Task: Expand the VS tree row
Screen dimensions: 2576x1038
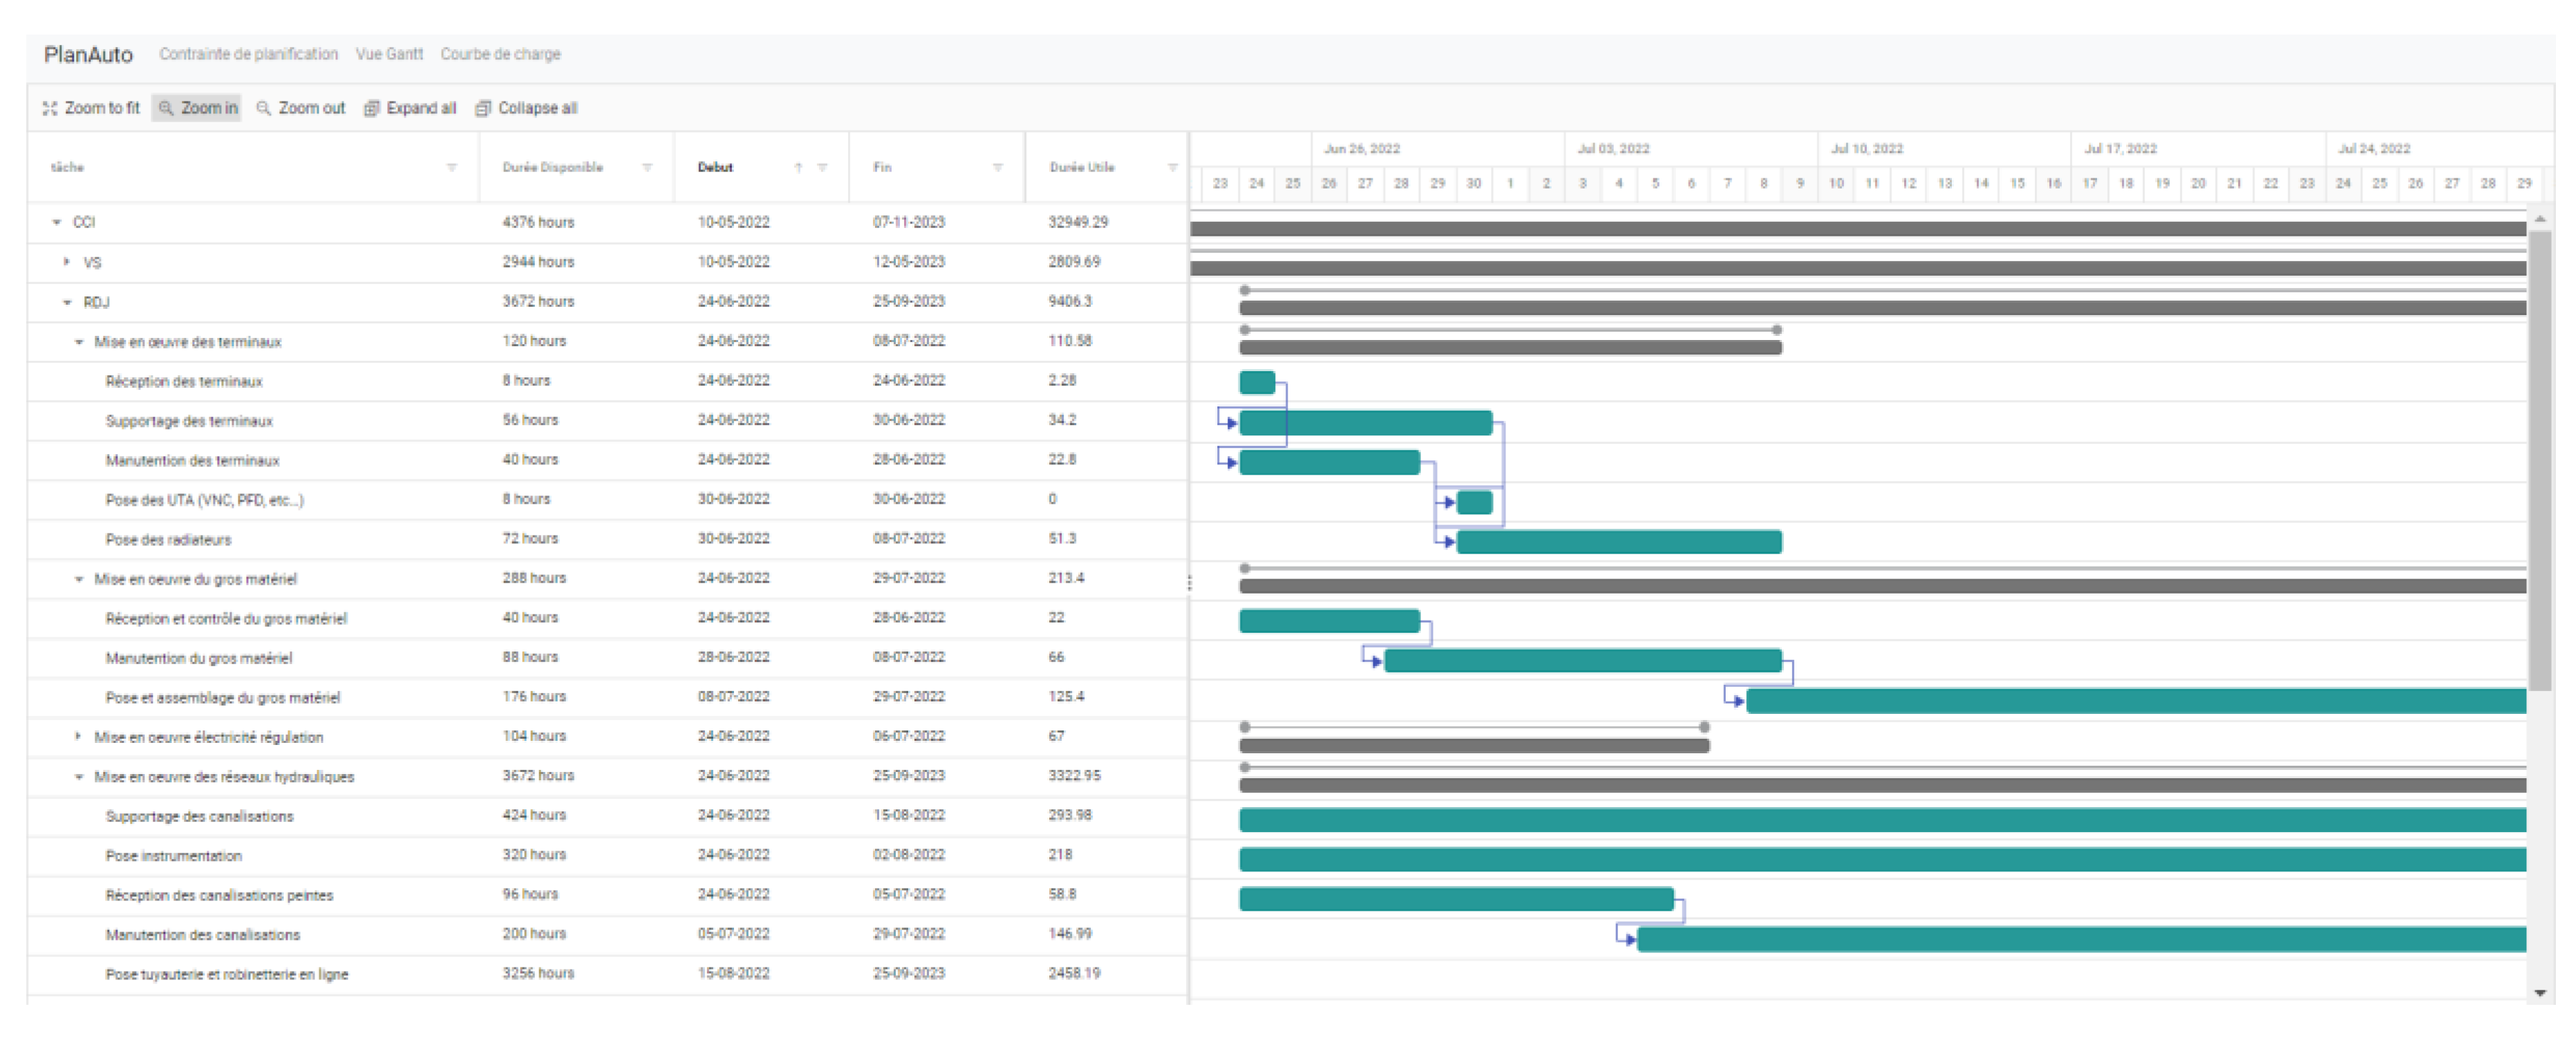Action: tap(67, 262)
